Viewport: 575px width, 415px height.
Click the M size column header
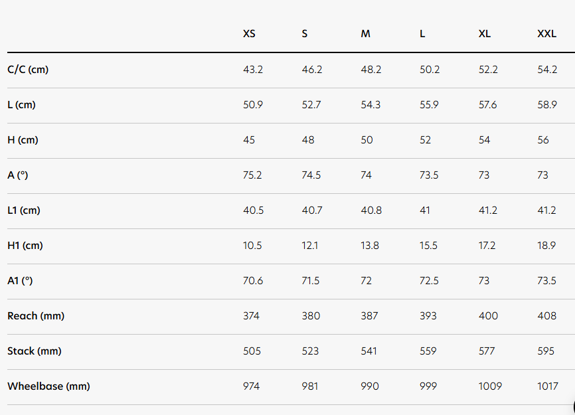pos(365,34)
